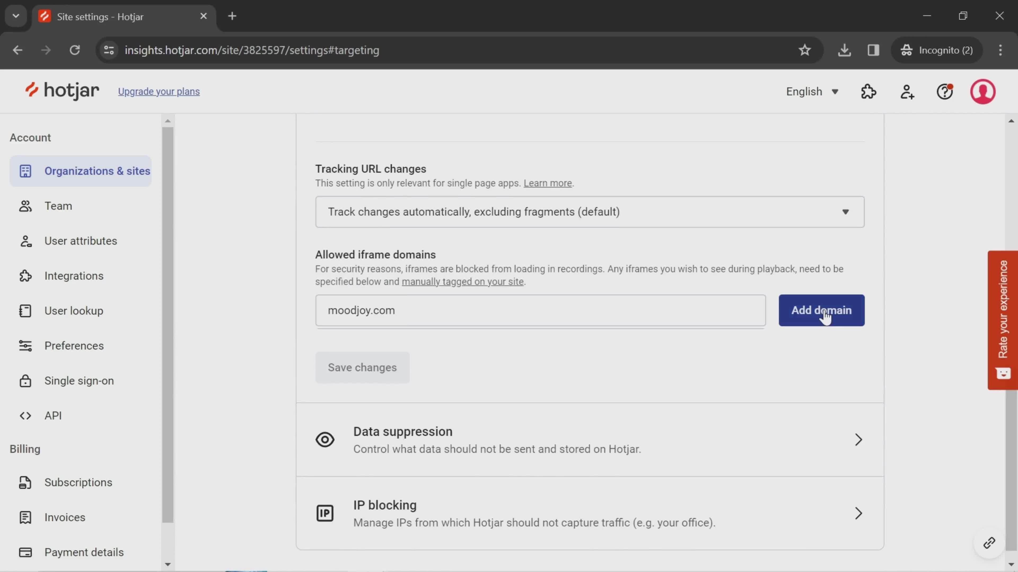Open a new browser tab
The image size is (1018, 572).
point(232,16)
